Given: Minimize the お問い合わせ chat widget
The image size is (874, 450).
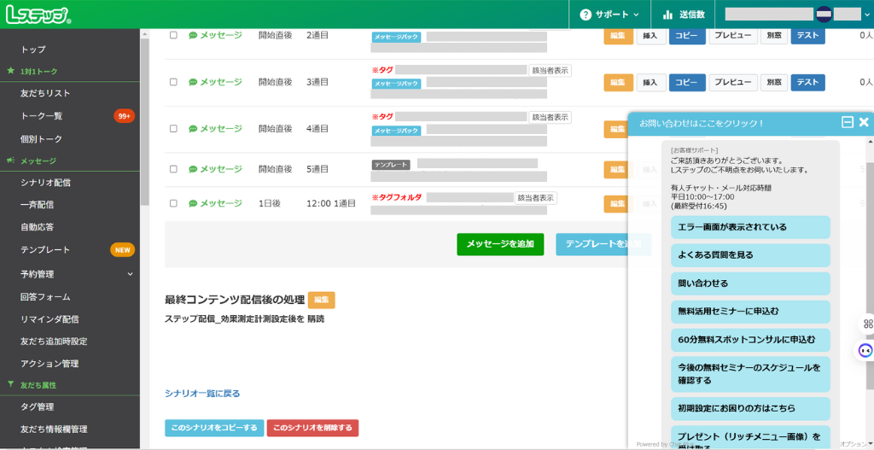Looking at the screenshot, I should click(x=848, y=122).
